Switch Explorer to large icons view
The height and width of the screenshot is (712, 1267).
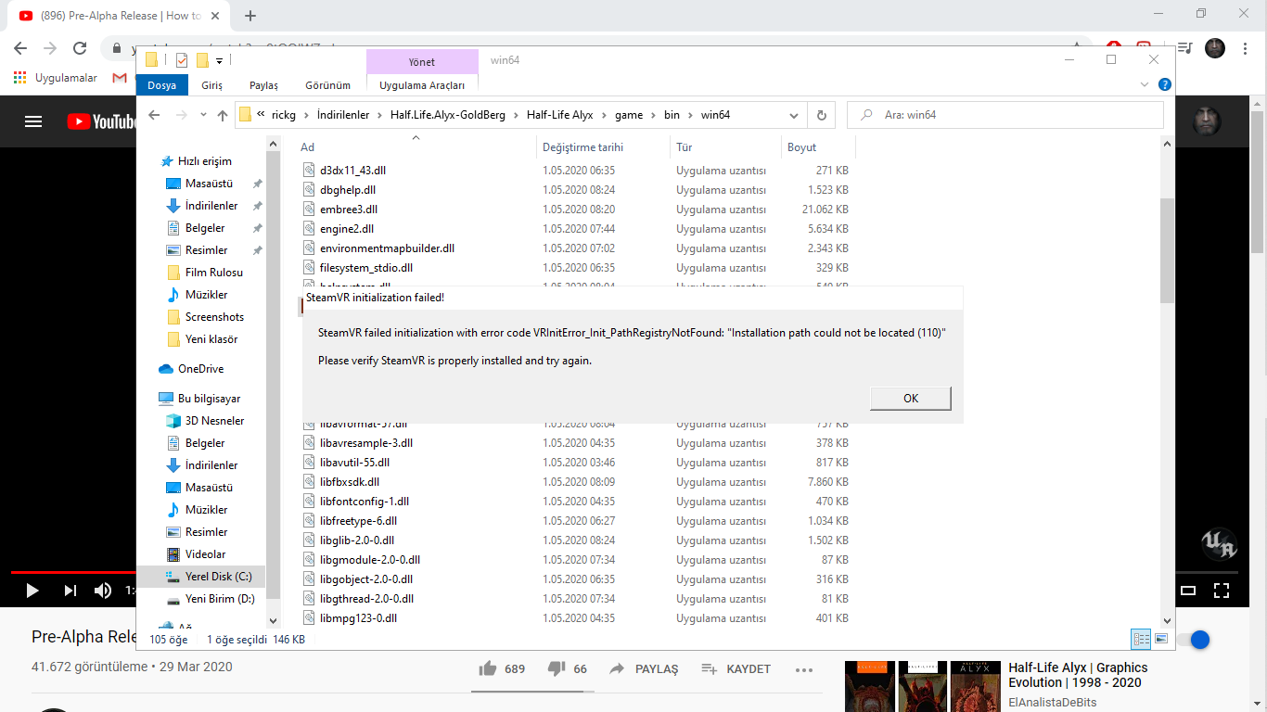click(1160, 639)
